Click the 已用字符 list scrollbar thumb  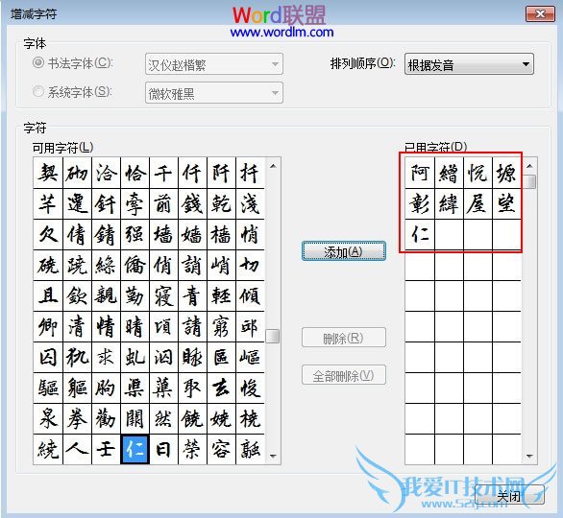pyautogui.click(x=529, y=181)
